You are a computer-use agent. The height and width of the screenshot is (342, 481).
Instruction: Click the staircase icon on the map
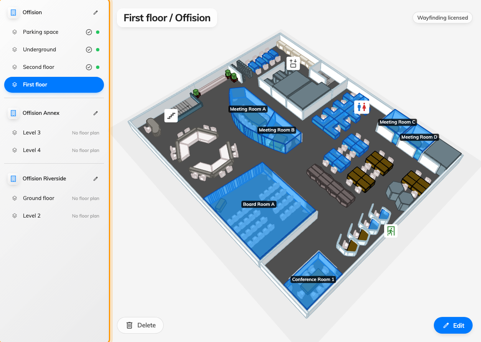tap(171, 116)
